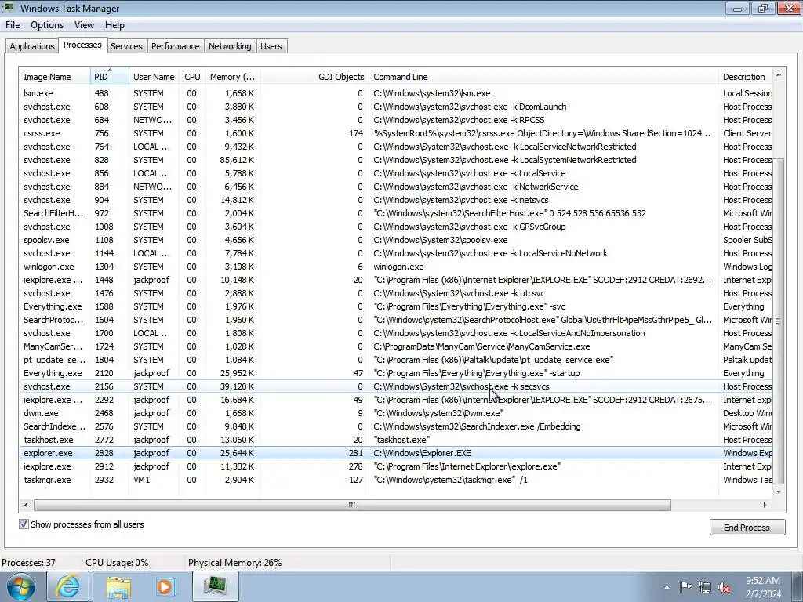The image size is (803, 602).
Task: Switch to the Performance tab
Action: 175,46
